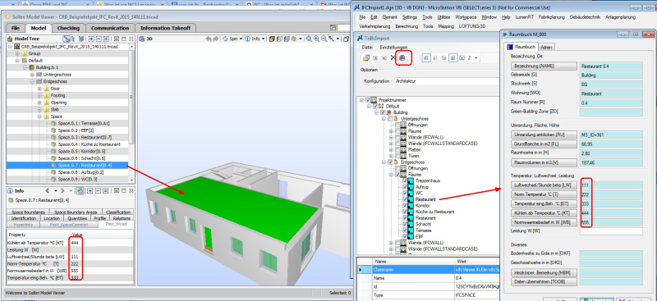Click the back arrow in 3D view toolbar
Image resolution: width=657 pixels, height=301 pixels.
pos(209,39)
